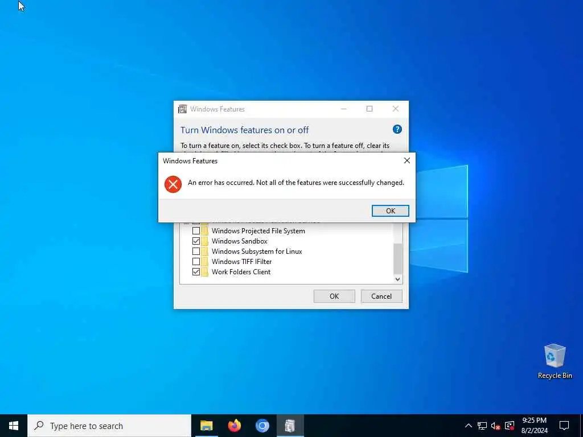The height and width of the screenshot is (437, 583).
Task: Open the network status tray icon
Action: [x=482, y=426]
